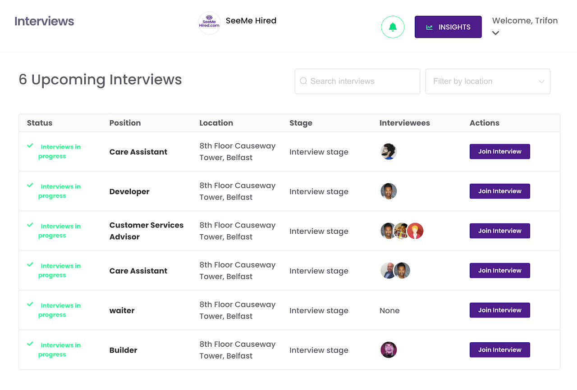
Task: Click green check icon in waiter row
Action: click(30, 304)
